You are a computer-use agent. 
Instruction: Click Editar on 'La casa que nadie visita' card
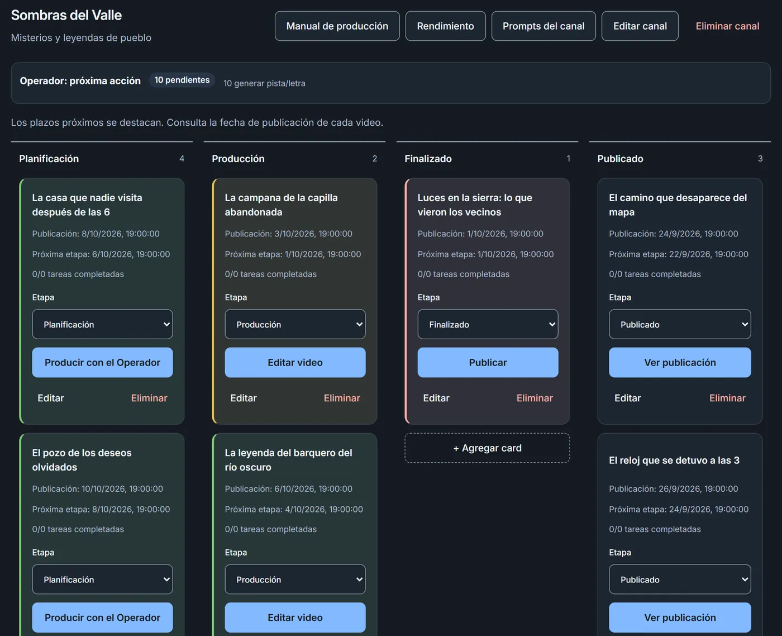point(51,398)
